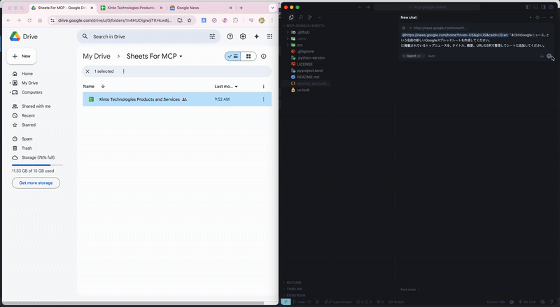The height and width of the screenshot is (307, 560).
Task: Click Launchpad in Cursor status bar
Action: (339, 302)
